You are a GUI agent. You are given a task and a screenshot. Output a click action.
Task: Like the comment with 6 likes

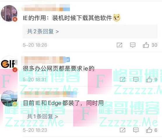pyautogui.click(x=149, y=130)
